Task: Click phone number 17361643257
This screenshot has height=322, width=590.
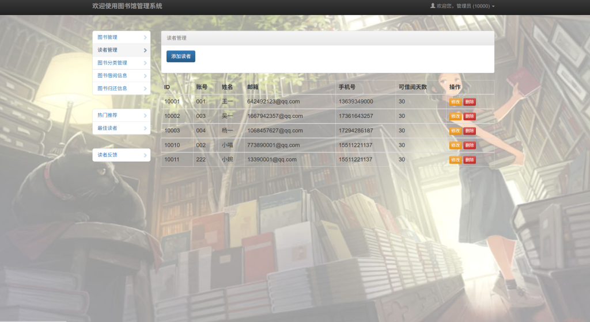Action: click(x=356, y=116)
